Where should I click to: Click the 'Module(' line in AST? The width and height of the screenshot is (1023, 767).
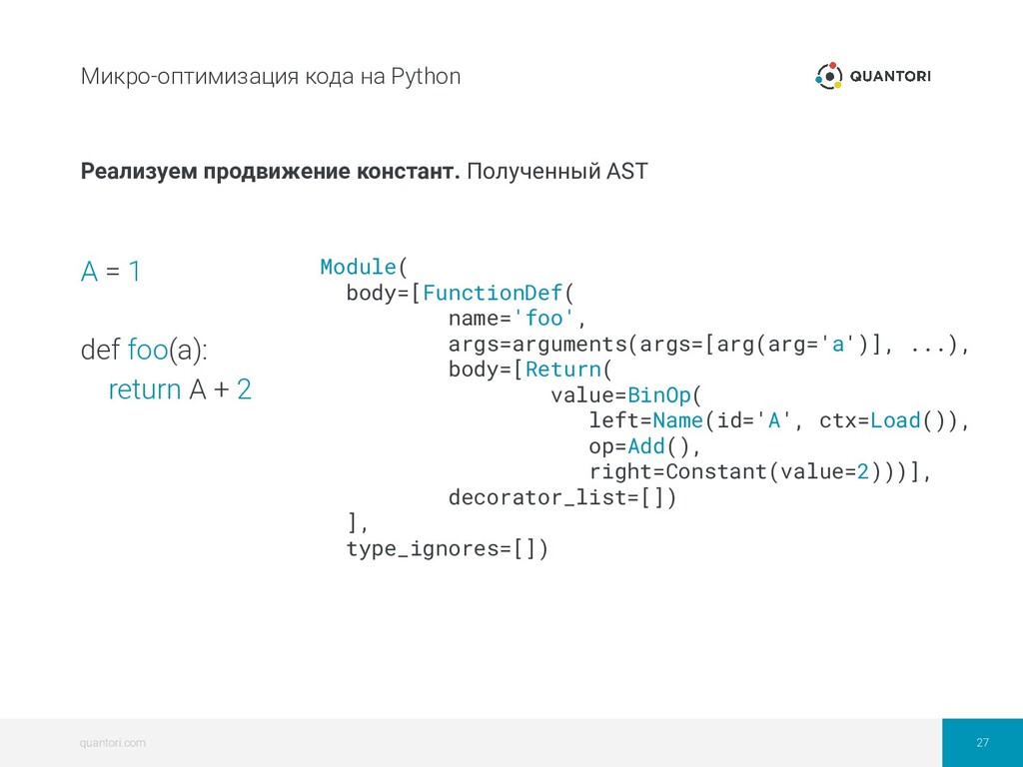pyautogui.click(x=364, y=267)
